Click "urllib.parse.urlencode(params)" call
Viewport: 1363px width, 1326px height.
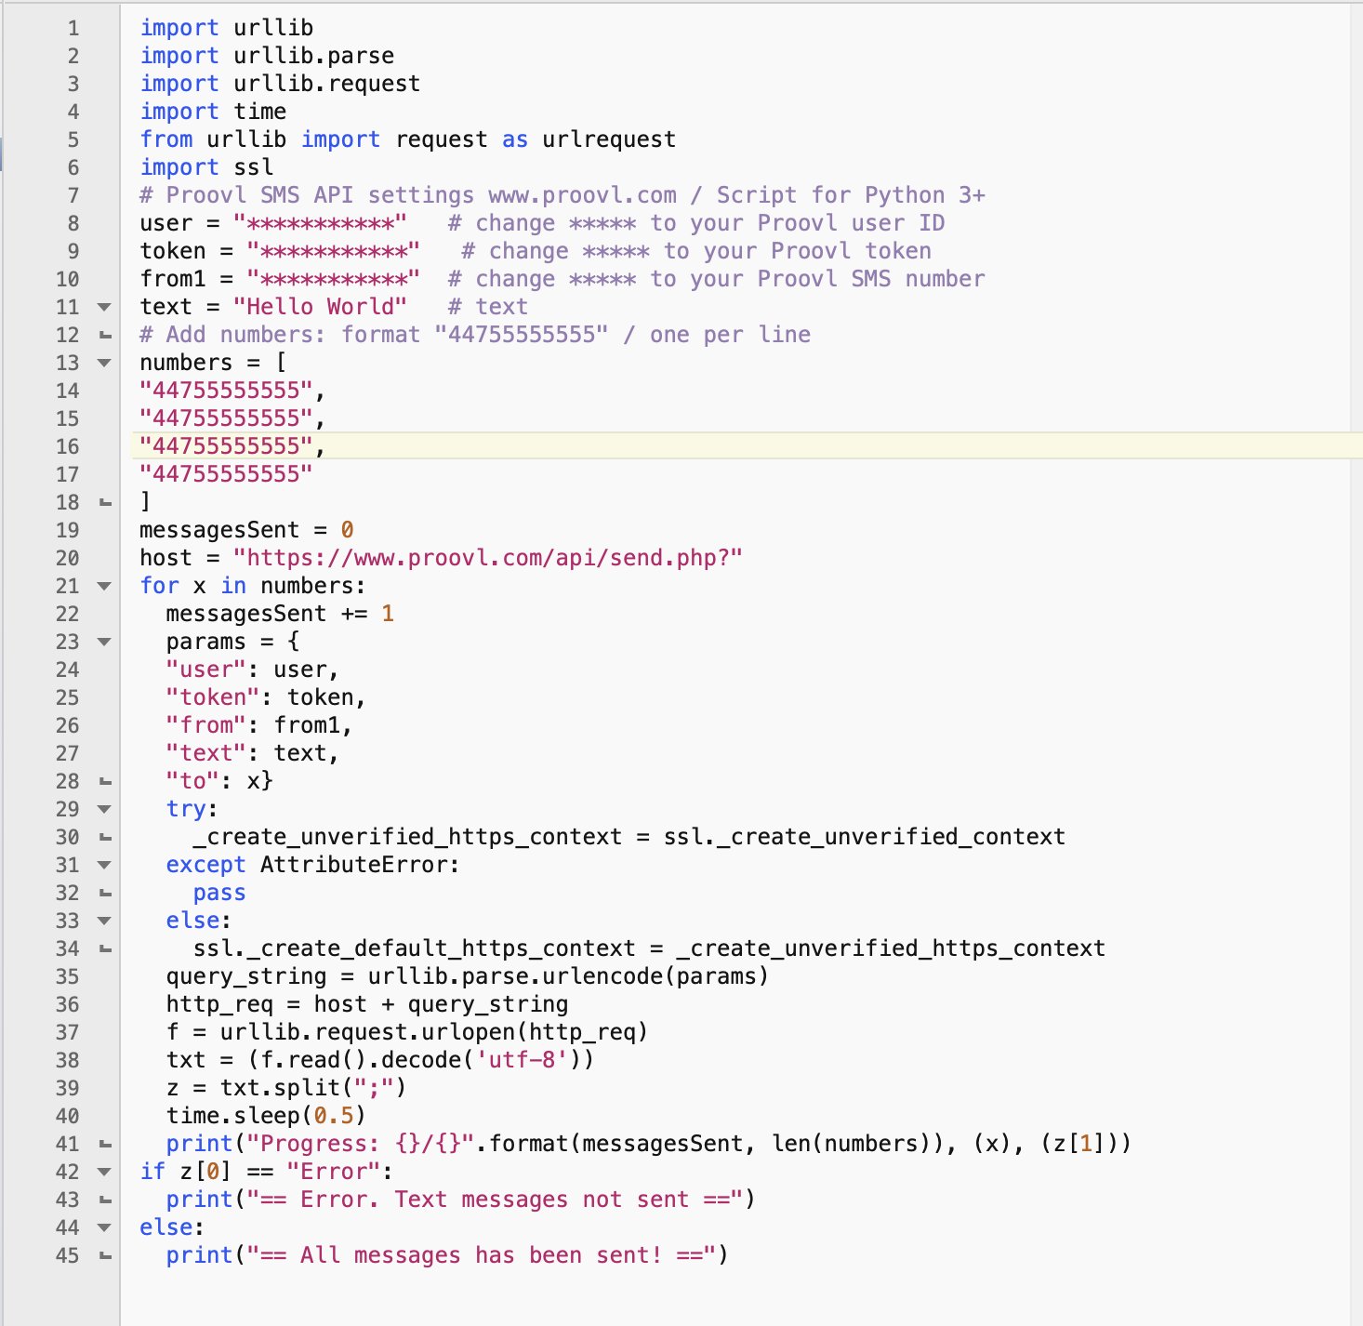click(568, 976)
